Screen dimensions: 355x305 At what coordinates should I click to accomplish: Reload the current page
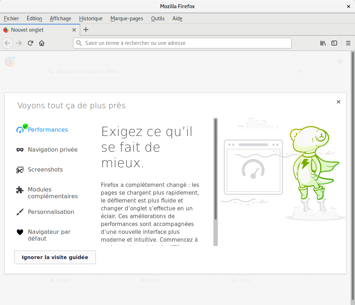coord(30,43)
